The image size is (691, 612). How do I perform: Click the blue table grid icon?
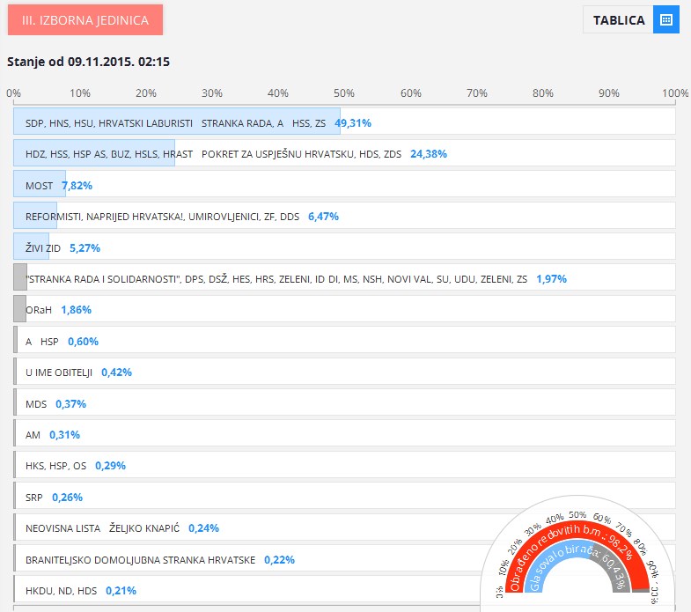(665, 19)
